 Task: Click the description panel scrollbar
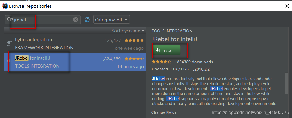pos(286,83)
